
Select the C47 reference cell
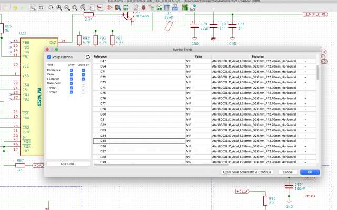click(139, 61)
